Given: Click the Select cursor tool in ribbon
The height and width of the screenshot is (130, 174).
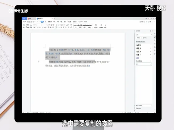Looking at the screenshot, I should point(105,26).
